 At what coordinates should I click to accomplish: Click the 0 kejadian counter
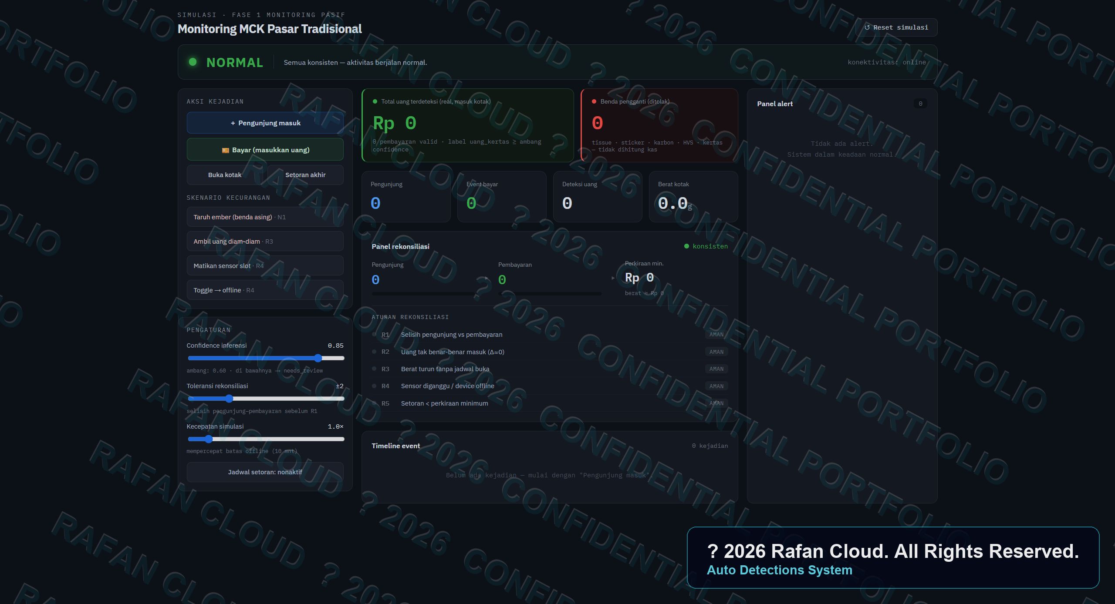point(710,446)
